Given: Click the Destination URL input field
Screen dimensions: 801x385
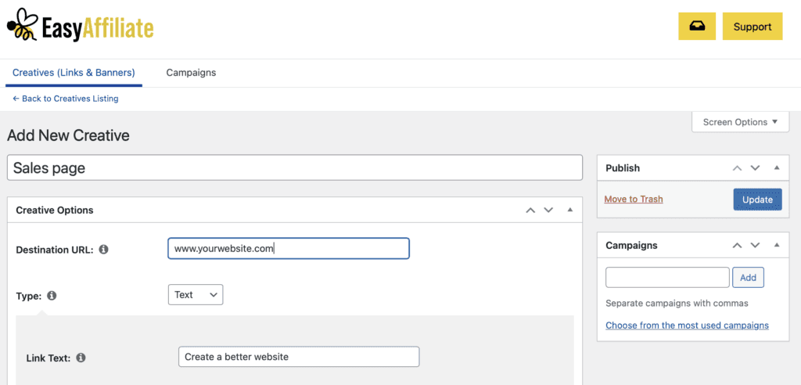Looking at the screenshot, I should point(288,249).
